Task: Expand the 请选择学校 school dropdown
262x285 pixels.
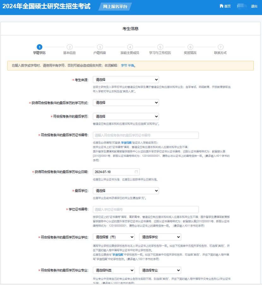Action: tap(160, 237)
